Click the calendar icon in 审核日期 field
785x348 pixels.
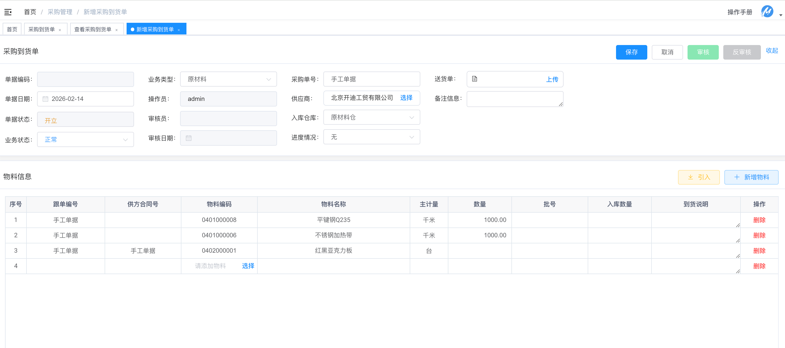[189, 138]
